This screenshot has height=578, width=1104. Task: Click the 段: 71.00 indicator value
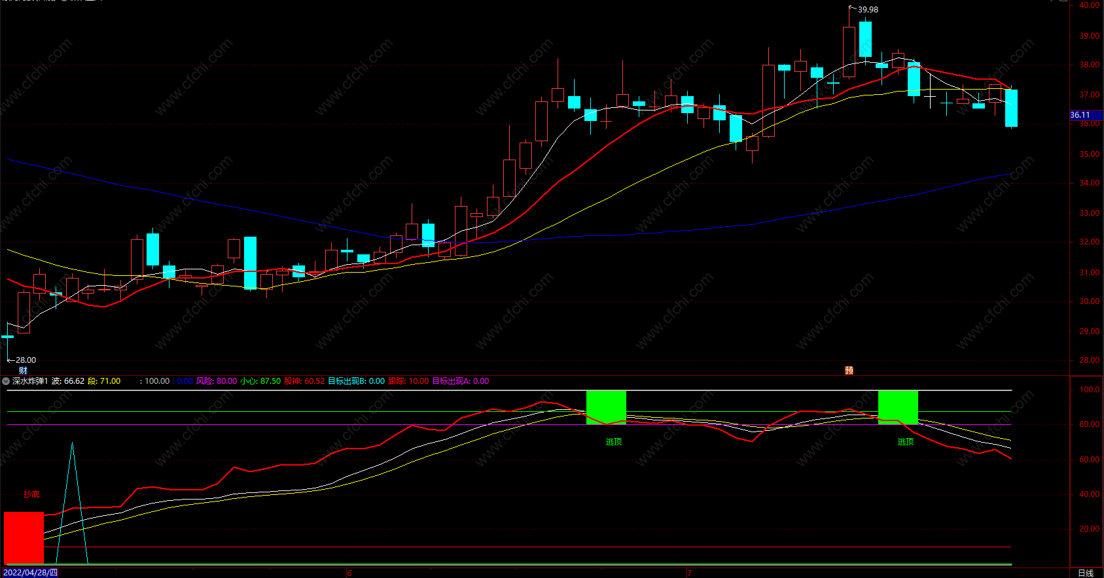point(105,381)
